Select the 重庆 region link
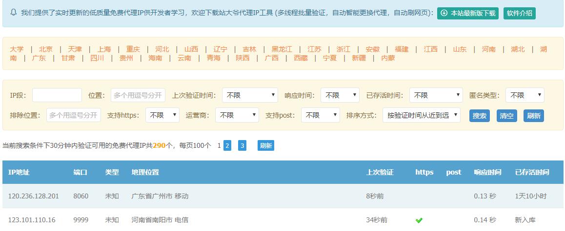 tap(133, 49)
